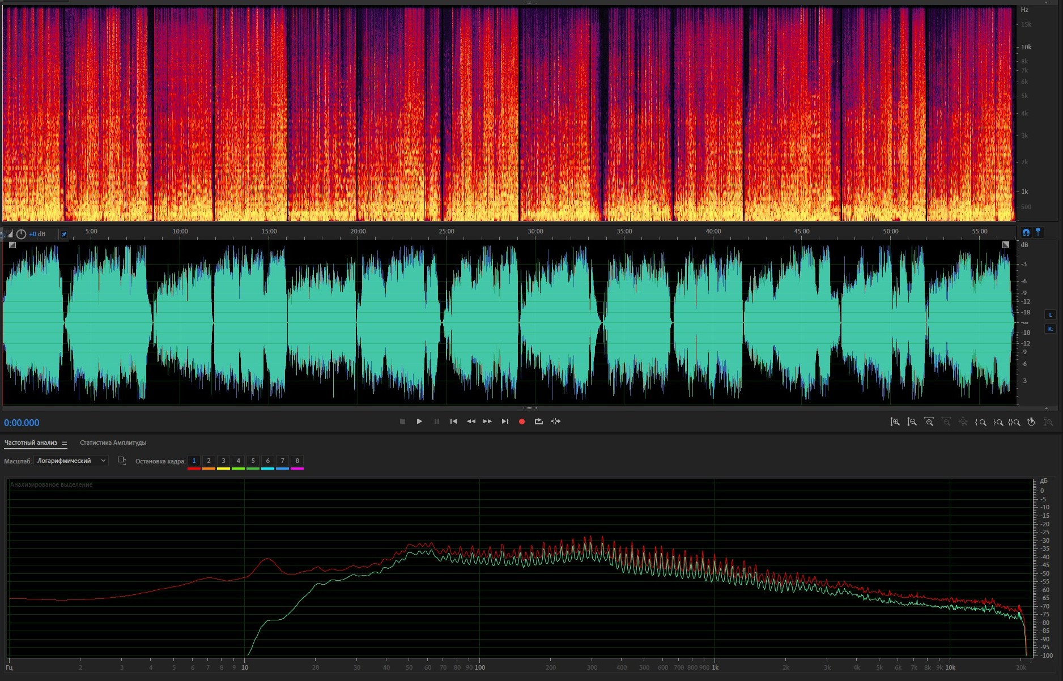
Task: Open the Масштаб scale dropdown
Action: pos(71,461)
